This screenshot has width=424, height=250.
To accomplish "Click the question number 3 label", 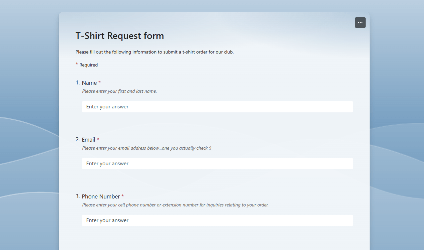I will (77, 196).
